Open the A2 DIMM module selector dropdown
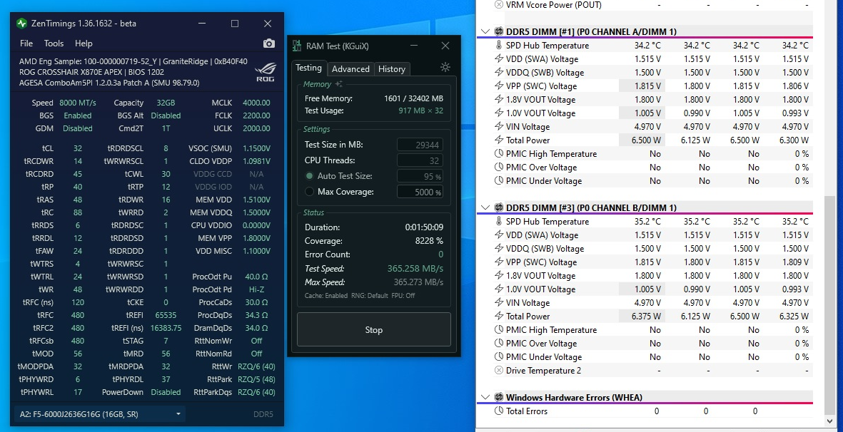Screen dimensions: 843x432 (100, 414)
